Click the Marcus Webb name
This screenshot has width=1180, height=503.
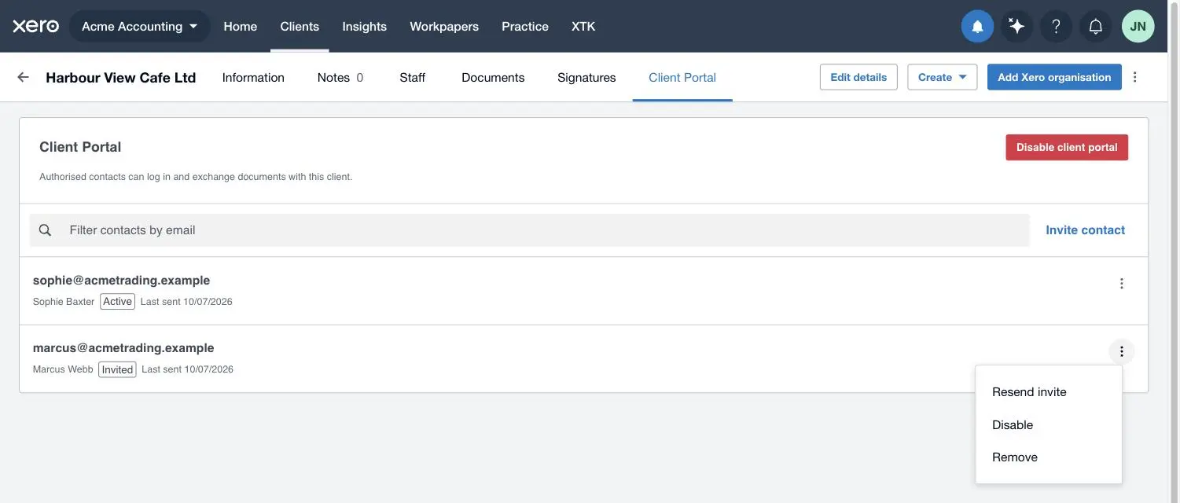(x=63, y=369)
